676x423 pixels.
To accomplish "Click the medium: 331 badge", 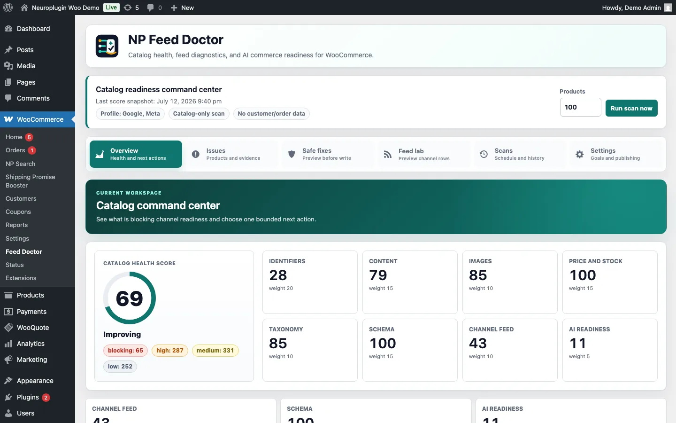I will point(215,351).
